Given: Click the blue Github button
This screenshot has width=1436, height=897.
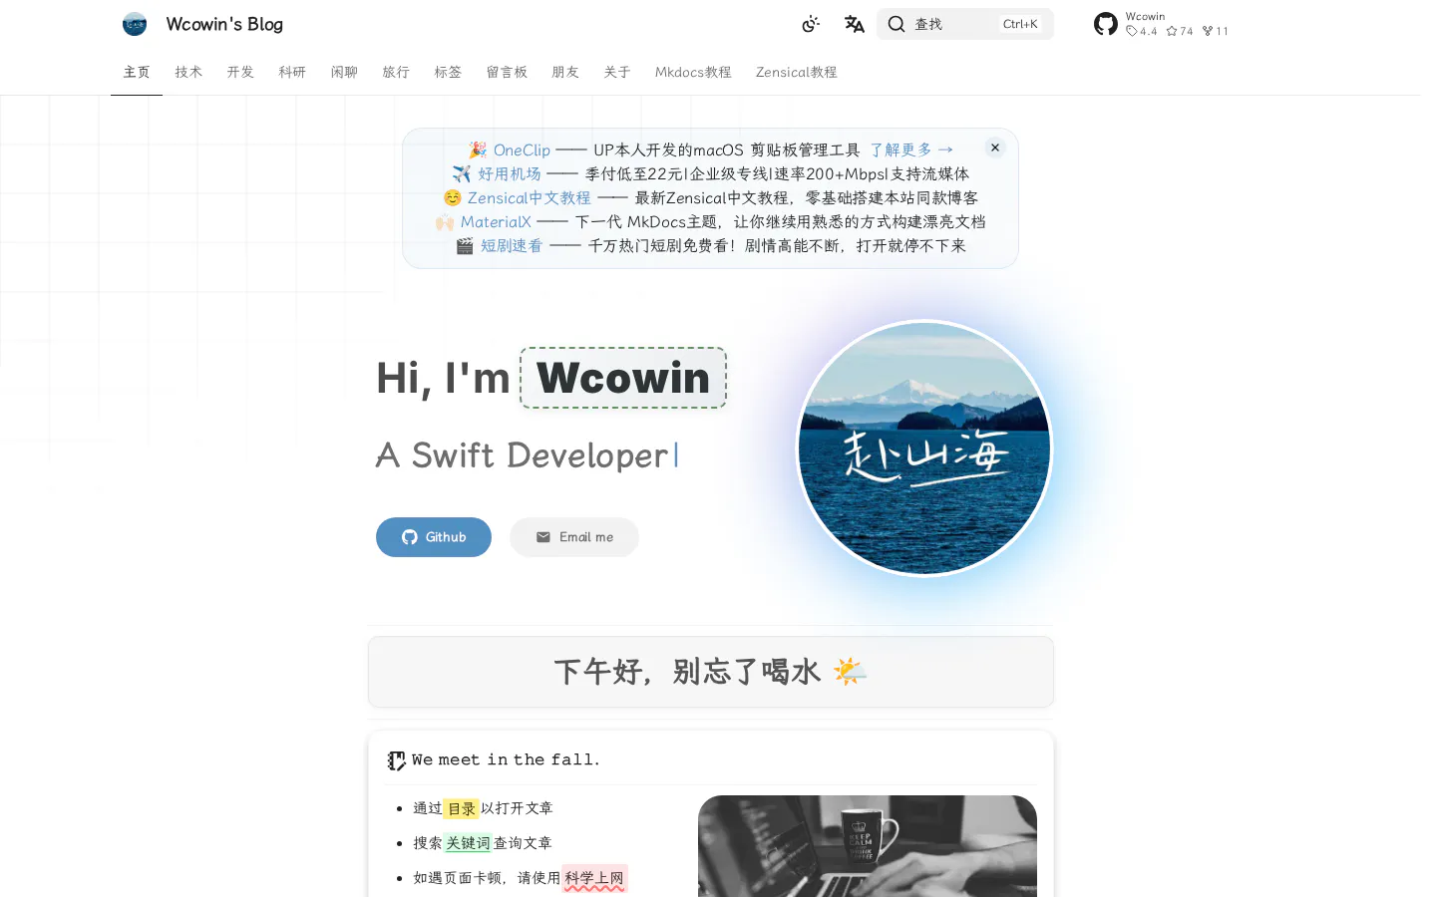Looking at the screenshot, I should 434,537.
